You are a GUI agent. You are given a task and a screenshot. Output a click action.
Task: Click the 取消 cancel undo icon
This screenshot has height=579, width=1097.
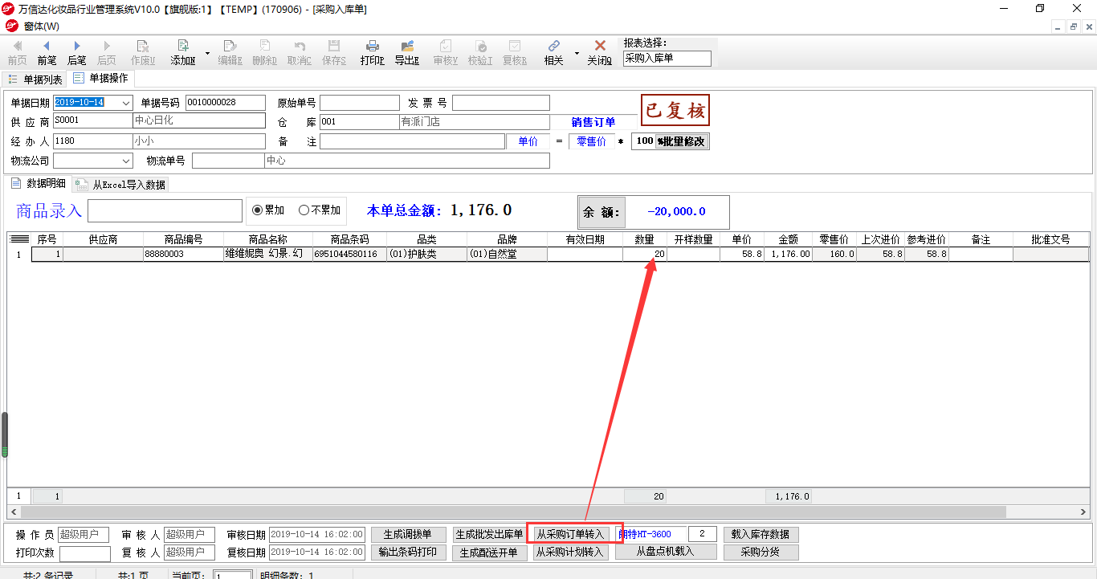(x=300, y=46)
